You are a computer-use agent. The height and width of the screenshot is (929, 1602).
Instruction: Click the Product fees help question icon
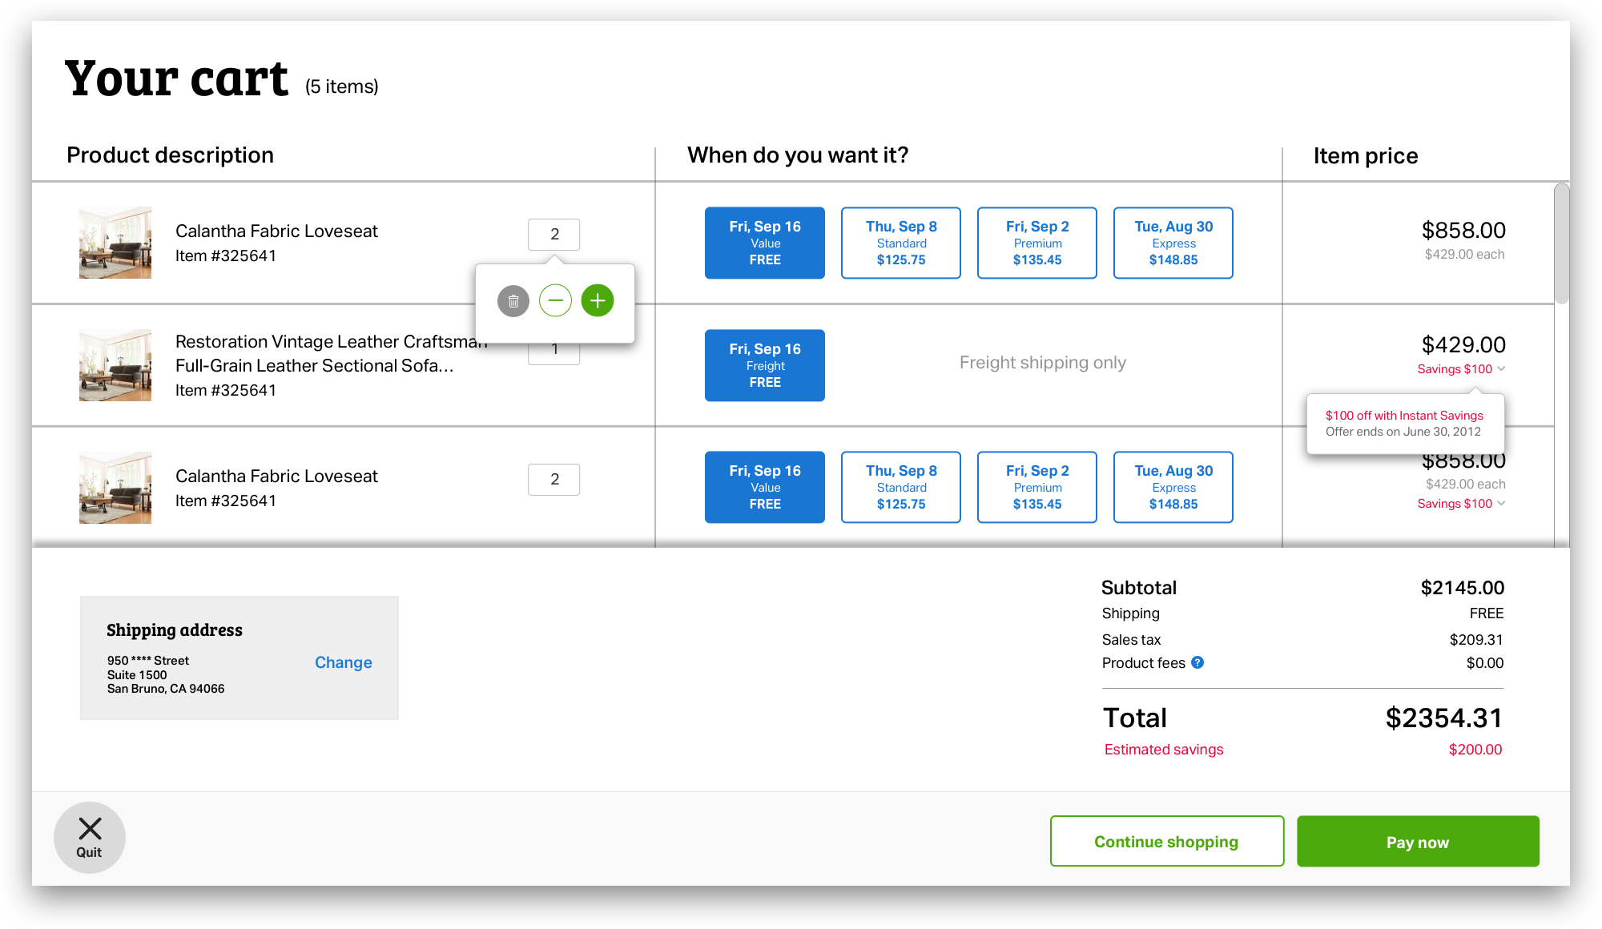1197,662
